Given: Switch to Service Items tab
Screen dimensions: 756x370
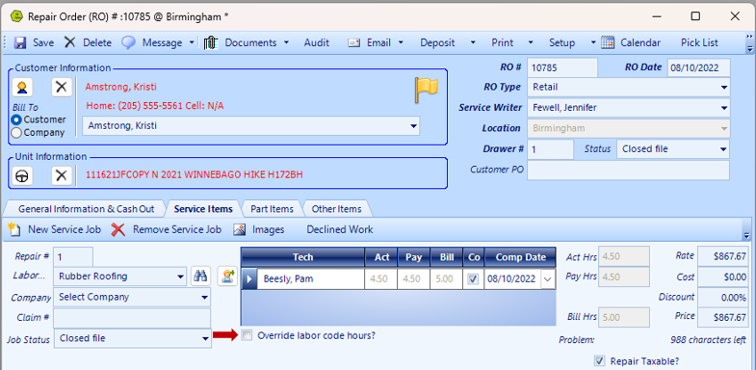Looking at the screenshot, I should 203,209.
